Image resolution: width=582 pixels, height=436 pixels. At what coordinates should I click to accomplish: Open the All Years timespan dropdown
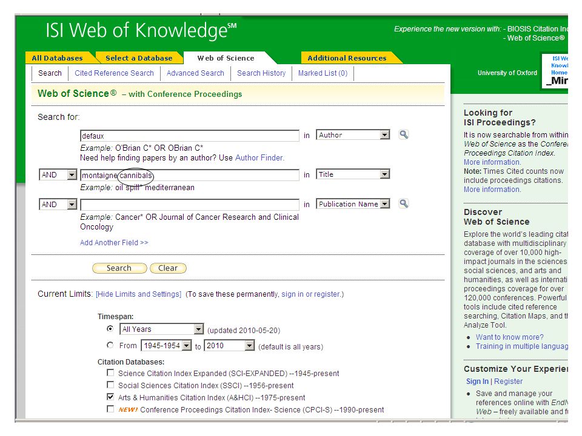162,329
